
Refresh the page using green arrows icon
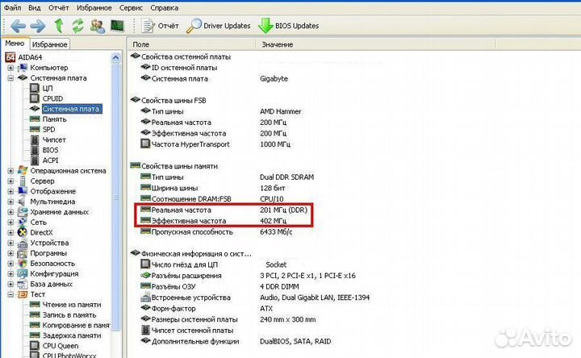(x=78, y=25)
